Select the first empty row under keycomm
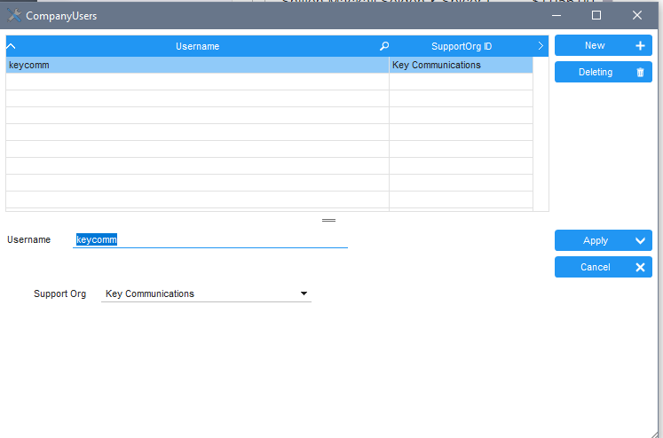 tap(195, 82)
